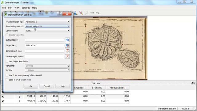This screenshot has width=197, height=111.
Task: Click Link Georeferencer to QGIS icon
Action: [92, 13]
